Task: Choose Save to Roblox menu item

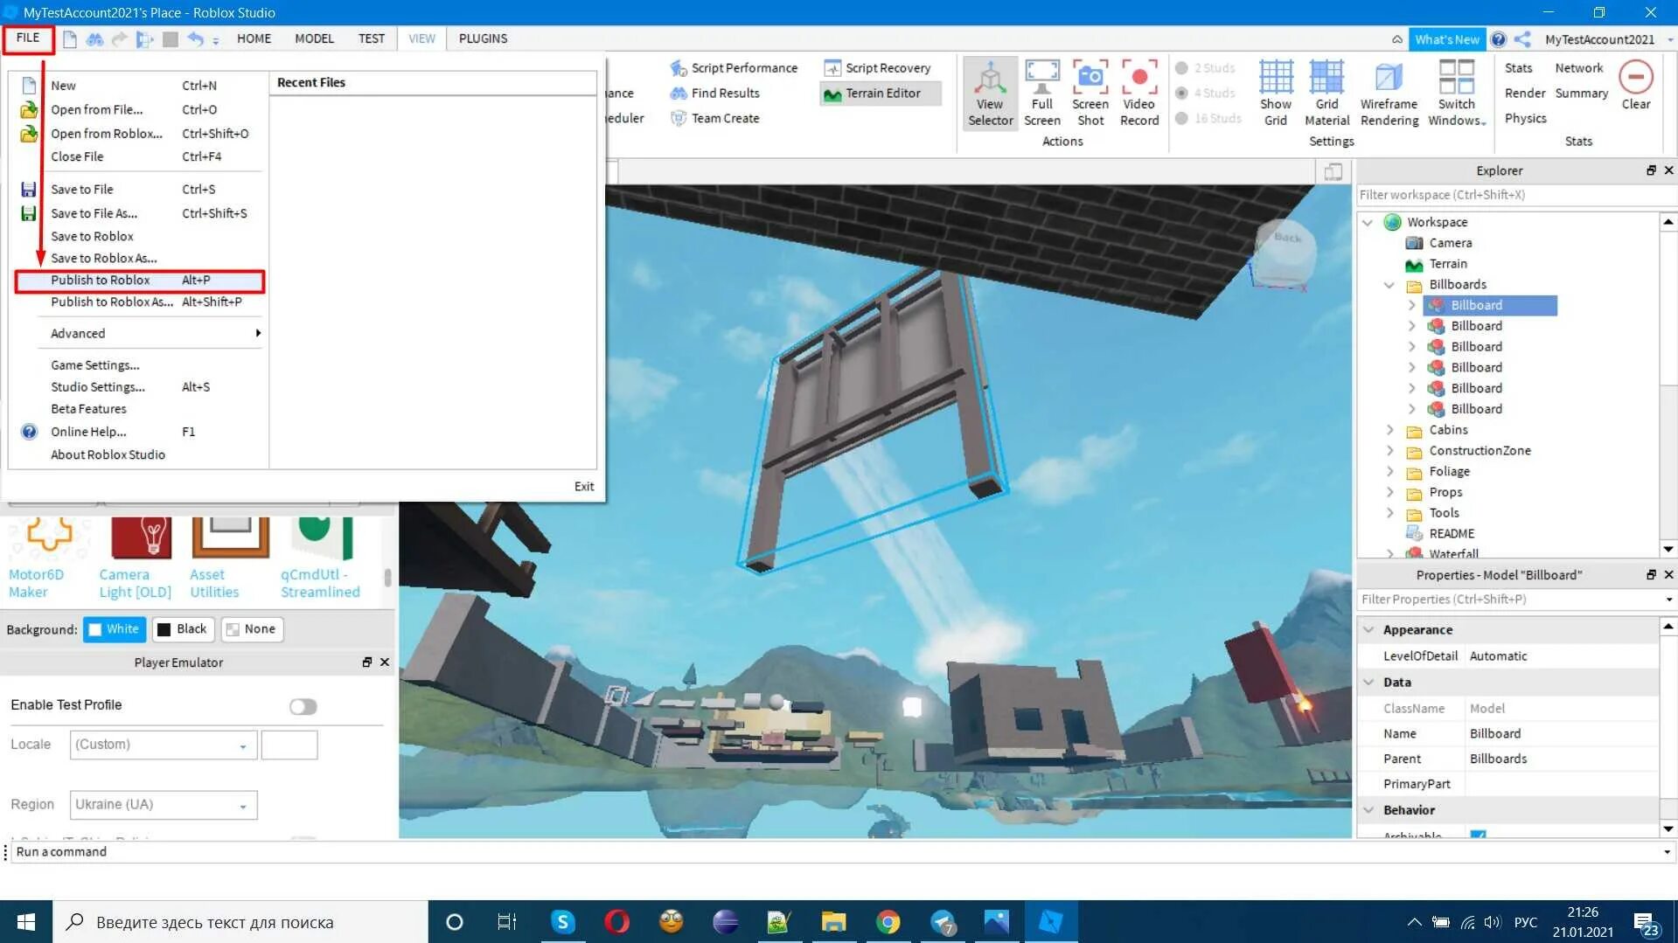Action: 92,237
